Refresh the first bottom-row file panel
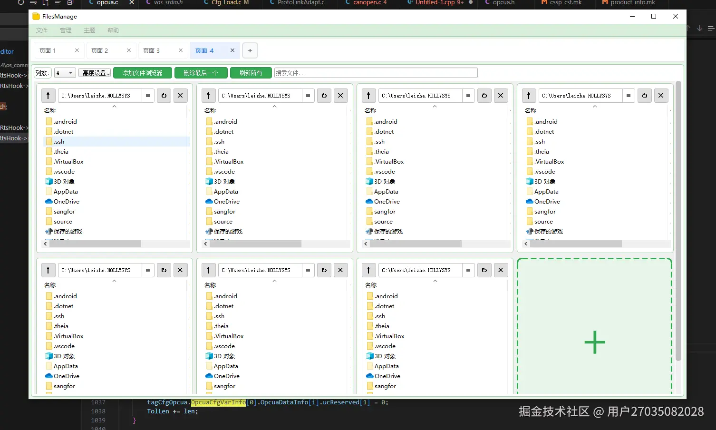This screenshot has width=716, height=430. point(164,270)
